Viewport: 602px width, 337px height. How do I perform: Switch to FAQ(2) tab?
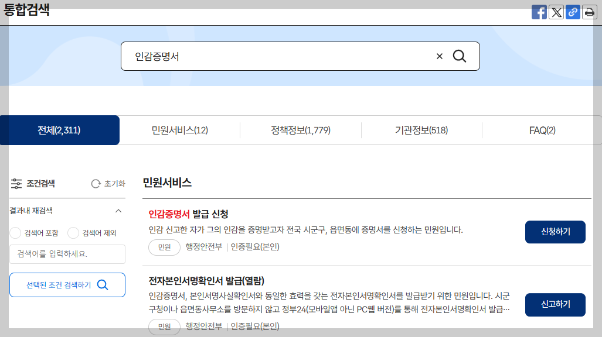[x=542, y=130]
